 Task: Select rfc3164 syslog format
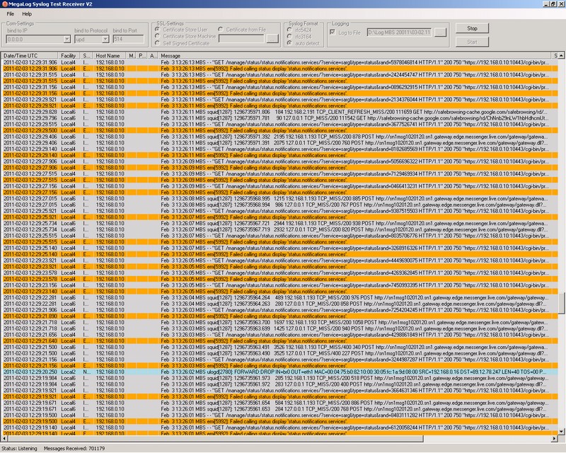pos(289,37)
